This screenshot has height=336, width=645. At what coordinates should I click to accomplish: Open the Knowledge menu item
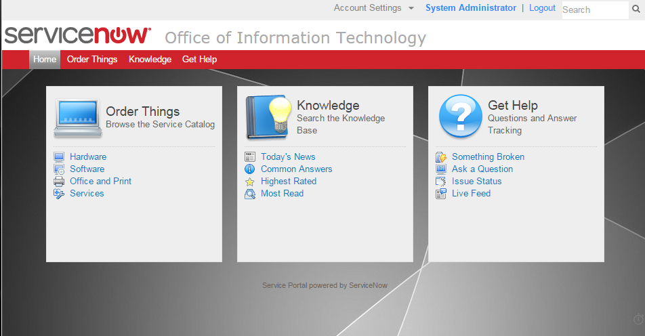150,59
